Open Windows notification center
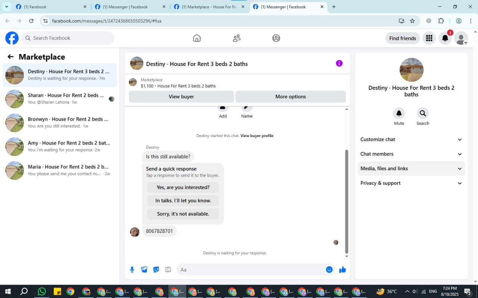Screen dimensions: 478x298 pyautogui.click(x=468, y=291)
